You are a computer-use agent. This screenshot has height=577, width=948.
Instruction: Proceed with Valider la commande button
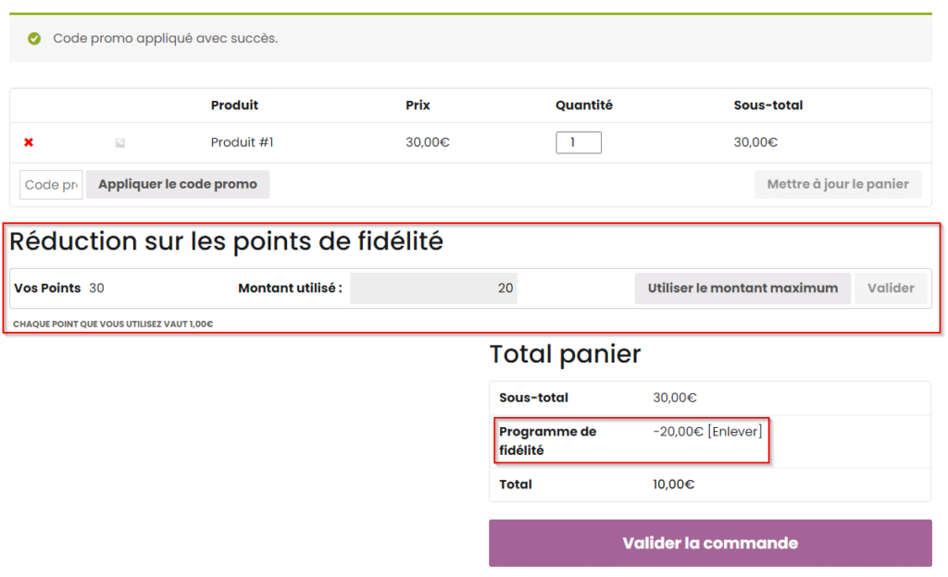pos(710,543)
